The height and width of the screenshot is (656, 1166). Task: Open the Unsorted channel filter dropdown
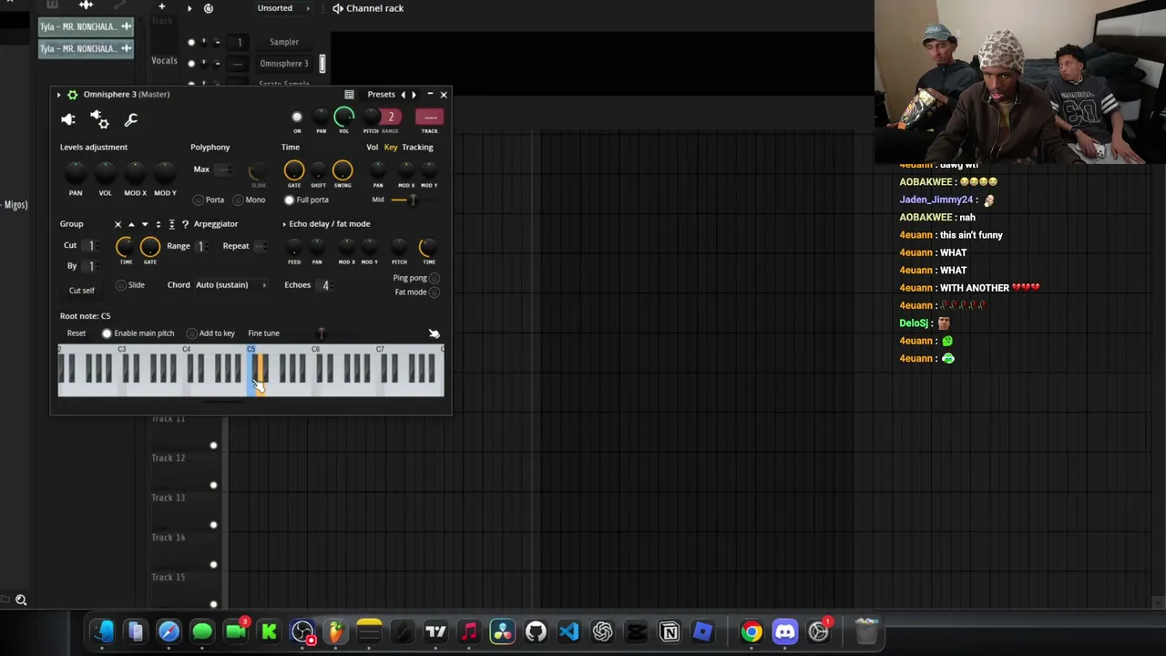(x=282, y=8)
